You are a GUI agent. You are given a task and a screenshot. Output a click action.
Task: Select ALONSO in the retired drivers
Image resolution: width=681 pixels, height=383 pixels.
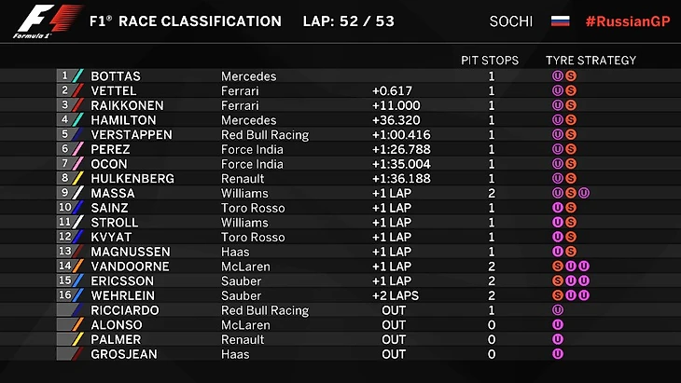pos(117,325)
